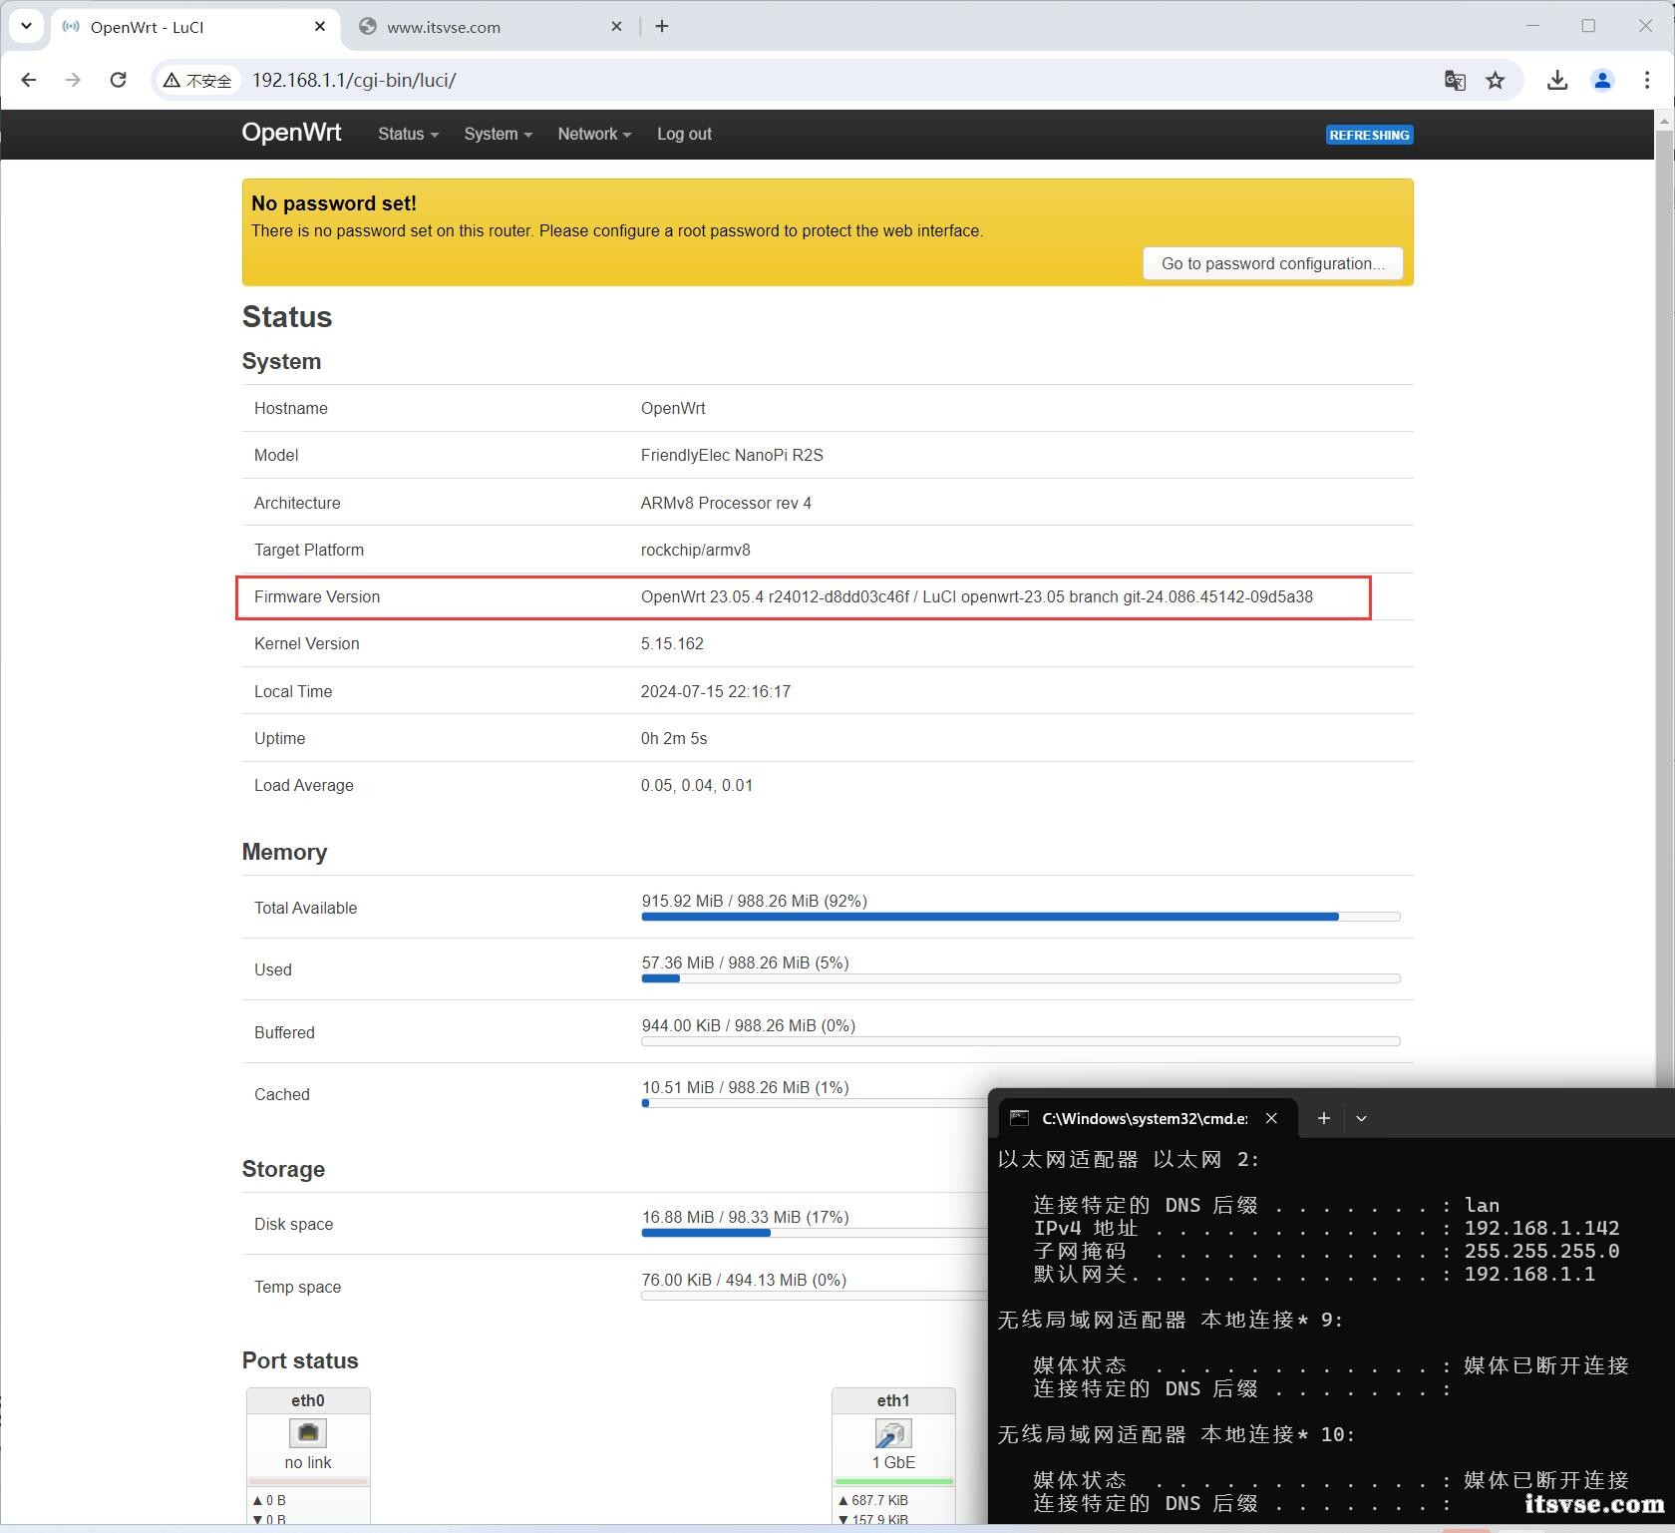Click the firmware version string
1675x1533 pixels.
pyautogui.click(x=976, y=596)
